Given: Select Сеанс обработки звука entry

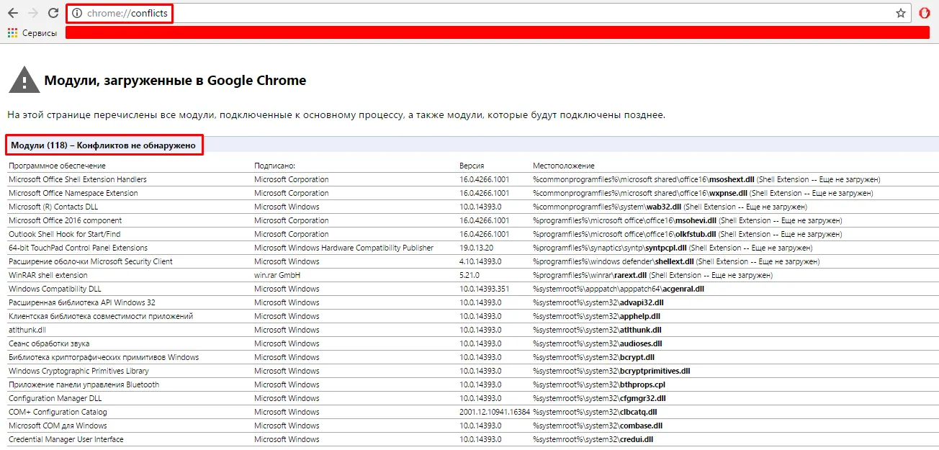Looking at the screenshot, I should coord(49,343).
